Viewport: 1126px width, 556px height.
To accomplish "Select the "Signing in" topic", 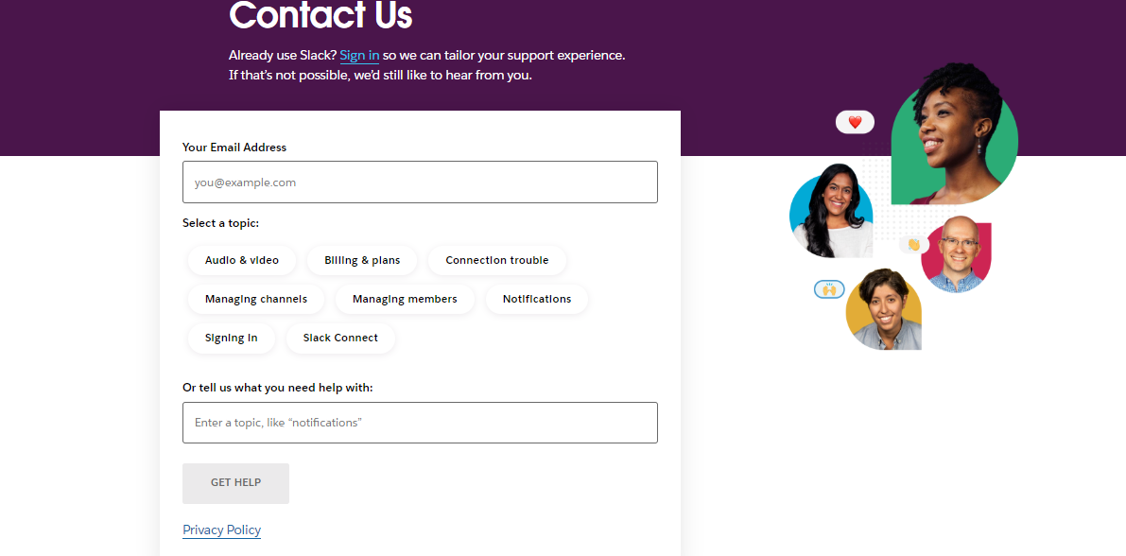I will tap(231, 338).
